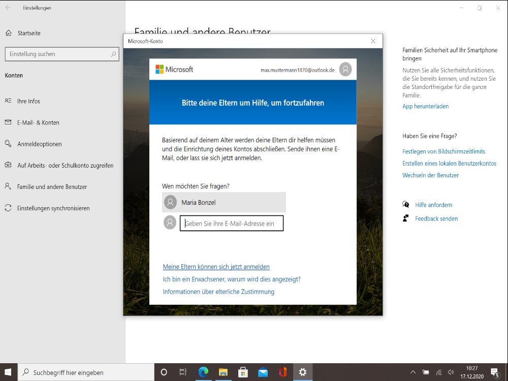Click the parent email address input field
Viewport: 508px width, 381px height.
[x=232, y=224]
